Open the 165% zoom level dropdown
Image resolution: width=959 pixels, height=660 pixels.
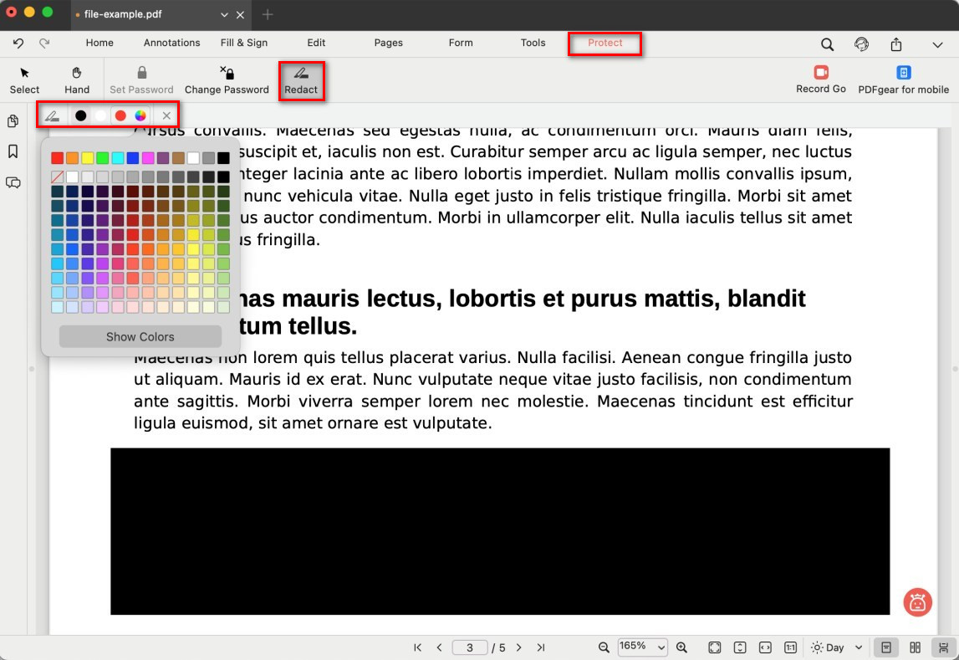click(642, 647)
